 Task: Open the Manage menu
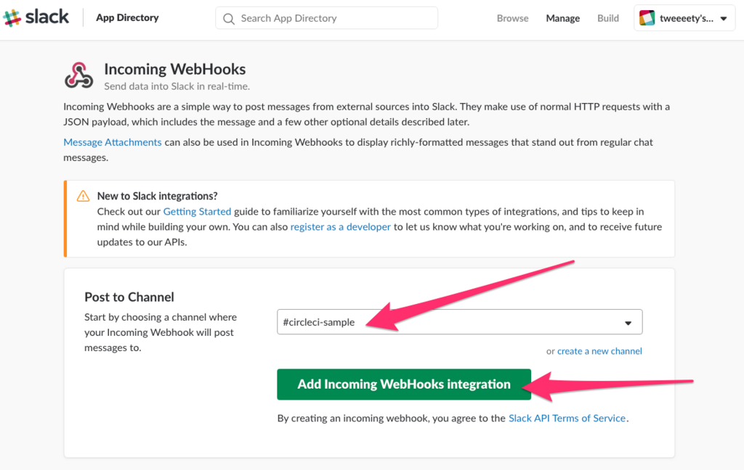point(562,18)
